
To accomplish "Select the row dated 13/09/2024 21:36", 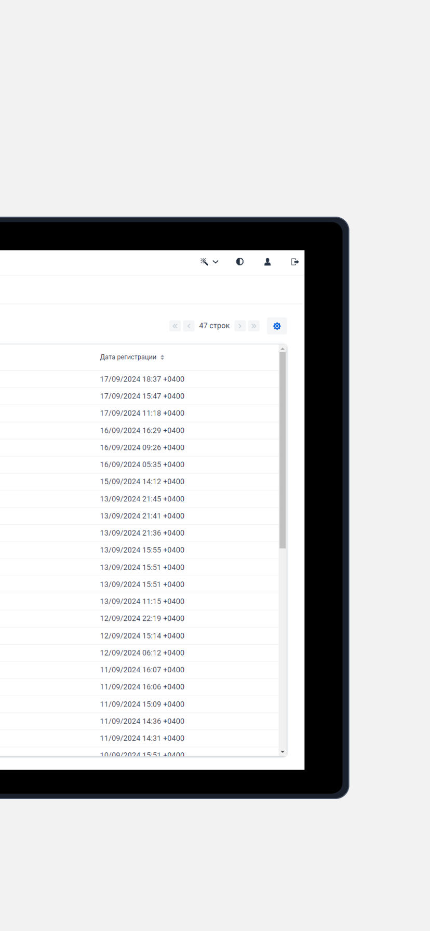I will (142, 533).
